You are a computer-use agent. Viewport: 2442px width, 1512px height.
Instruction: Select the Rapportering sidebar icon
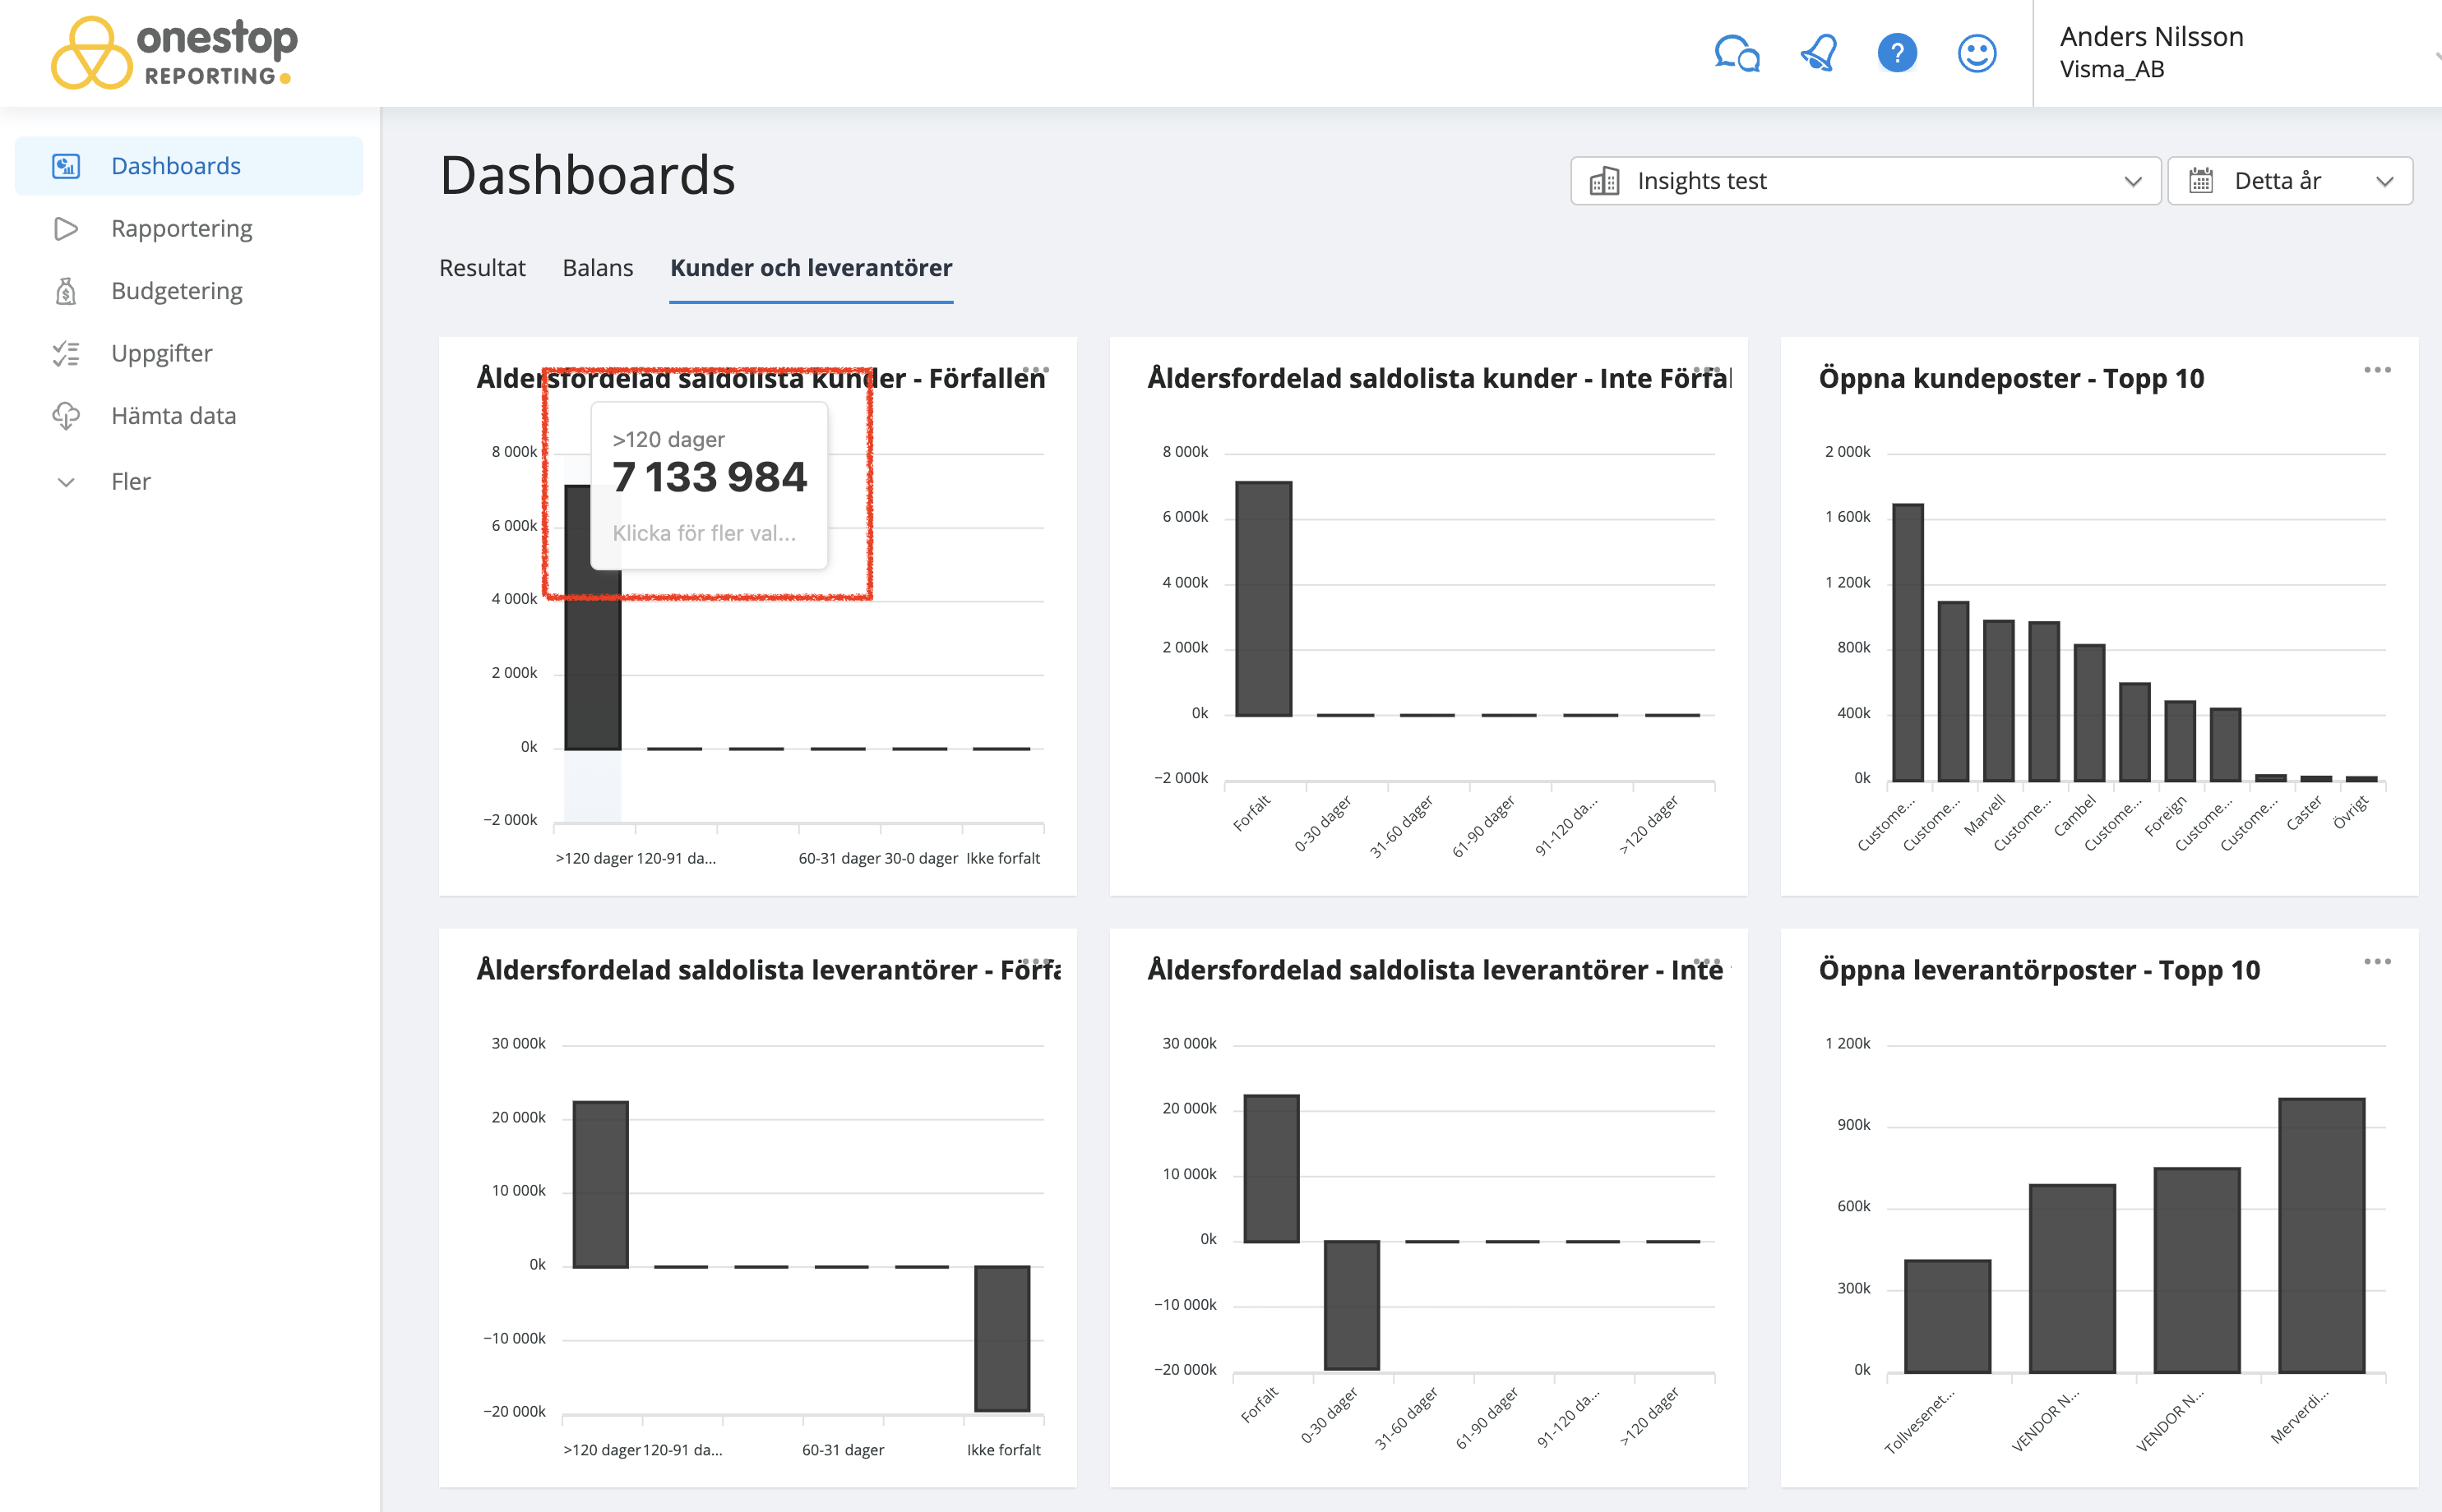pos(66,228)
